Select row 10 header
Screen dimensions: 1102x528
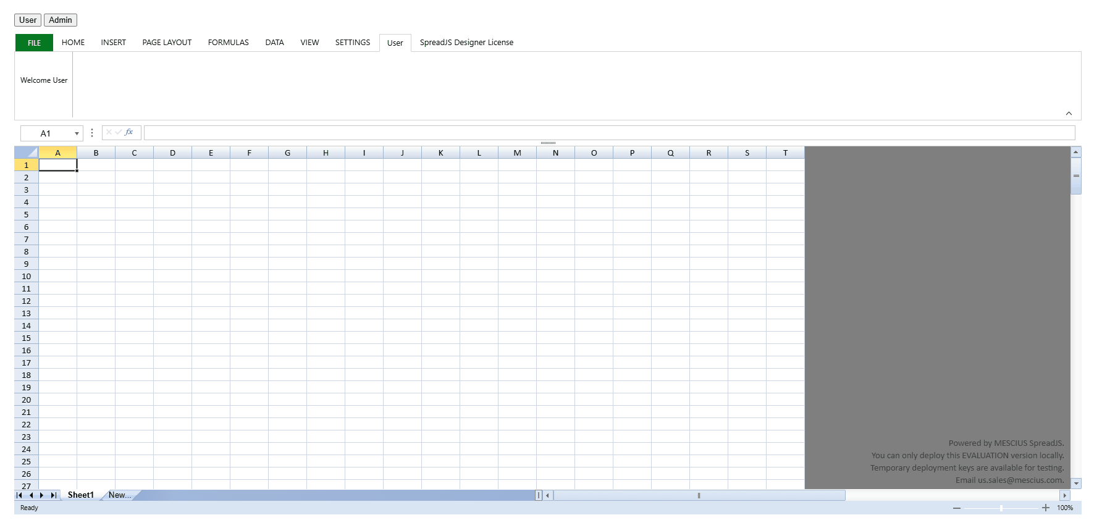pyautogui.click(x=27, y=276)
